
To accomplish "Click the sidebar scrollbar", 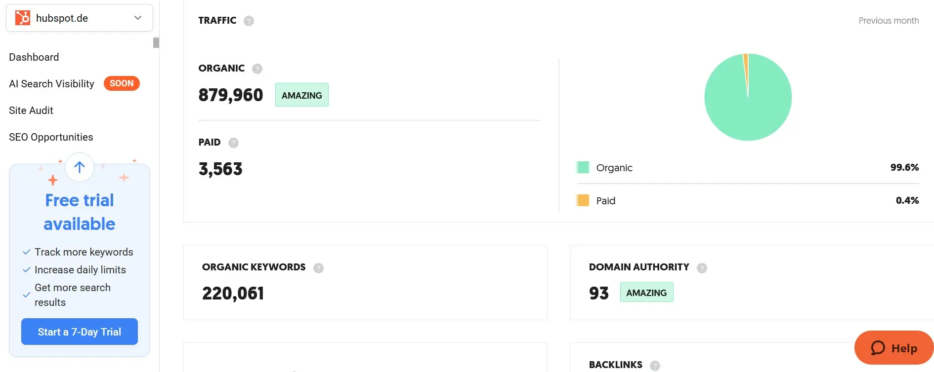I will 156,42.
